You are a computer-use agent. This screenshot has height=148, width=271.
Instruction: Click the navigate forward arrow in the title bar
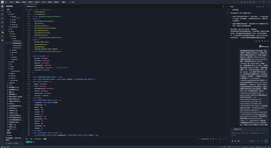coord(237,2)
